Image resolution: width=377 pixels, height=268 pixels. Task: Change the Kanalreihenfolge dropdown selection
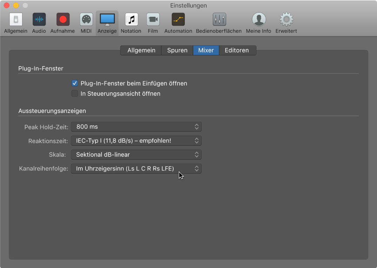(136, 169)
